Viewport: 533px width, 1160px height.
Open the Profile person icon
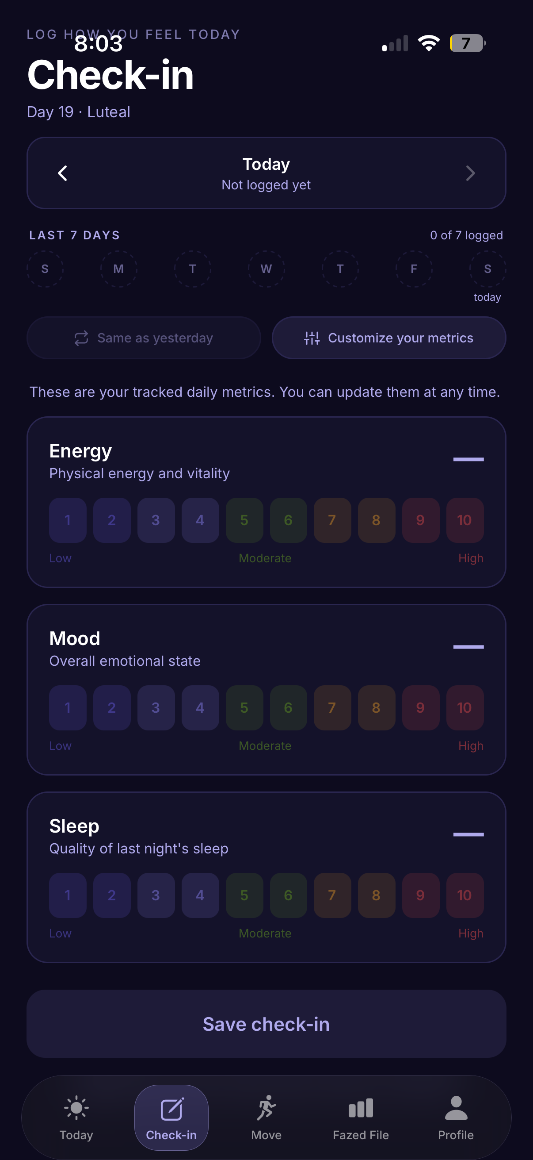click(x=456, y=1108)
